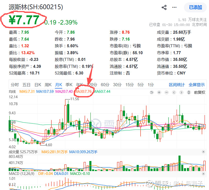Click the 今开 value 7.86
This screenshot has height=190, width=209.
pos(71,32)
